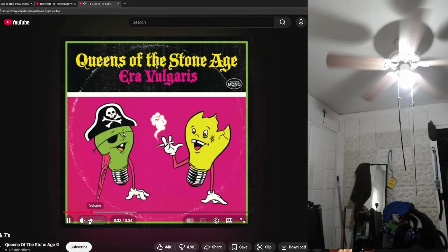
Task: Create a Clip of the video
Action: (x=264, y=247)
